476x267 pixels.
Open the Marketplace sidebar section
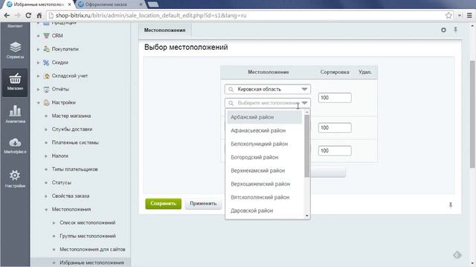(x=15, y=145)
